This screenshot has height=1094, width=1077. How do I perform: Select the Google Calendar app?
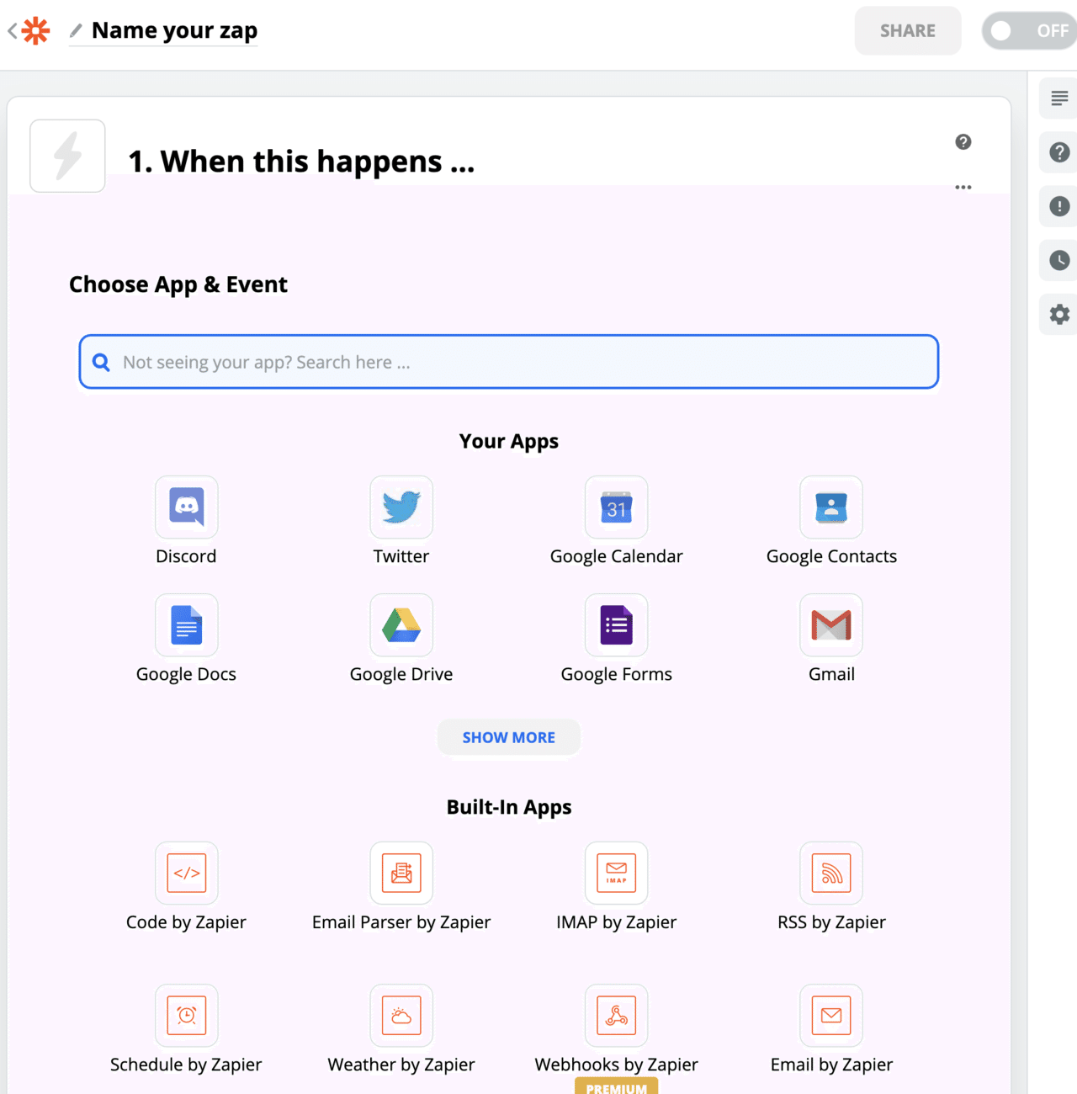617,522
